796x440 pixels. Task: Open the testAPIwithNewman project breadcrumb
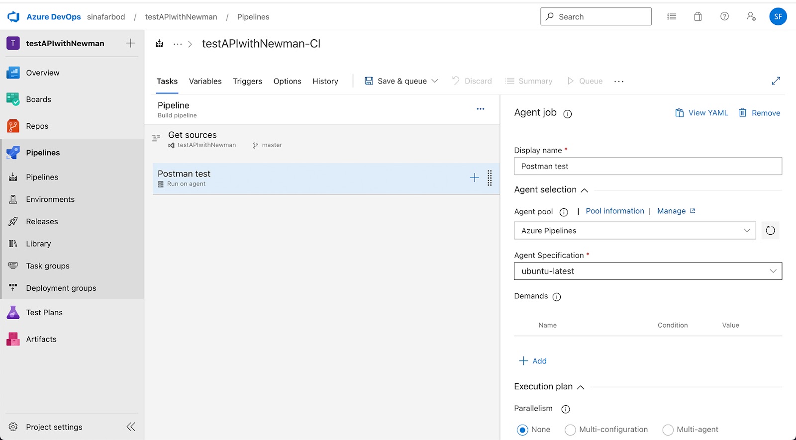click(181, 17)
